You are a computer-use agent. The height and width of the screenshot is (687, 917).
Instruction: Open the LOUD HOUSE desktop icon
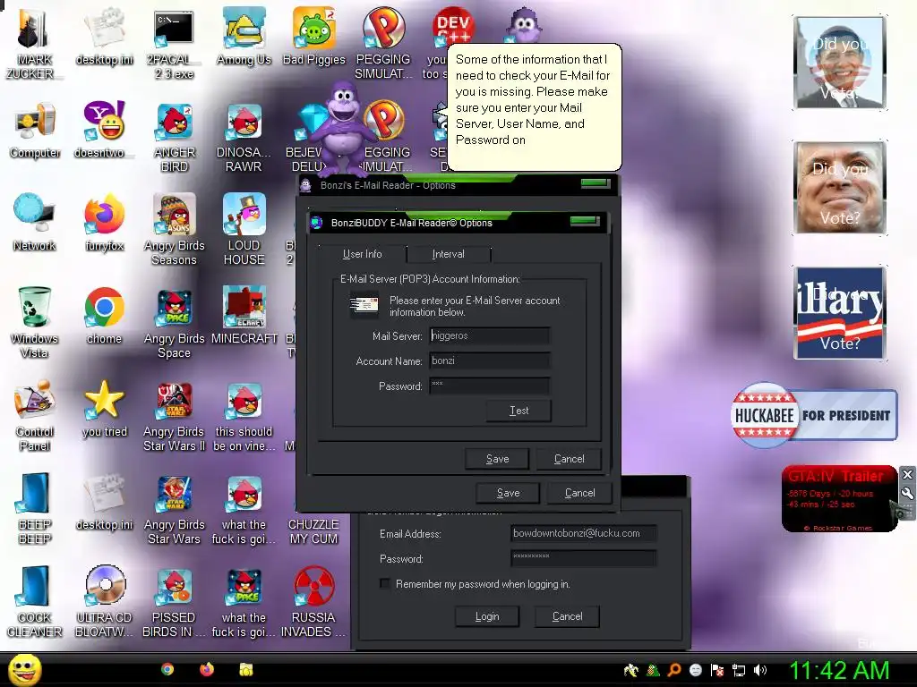[x=244, y=229]
